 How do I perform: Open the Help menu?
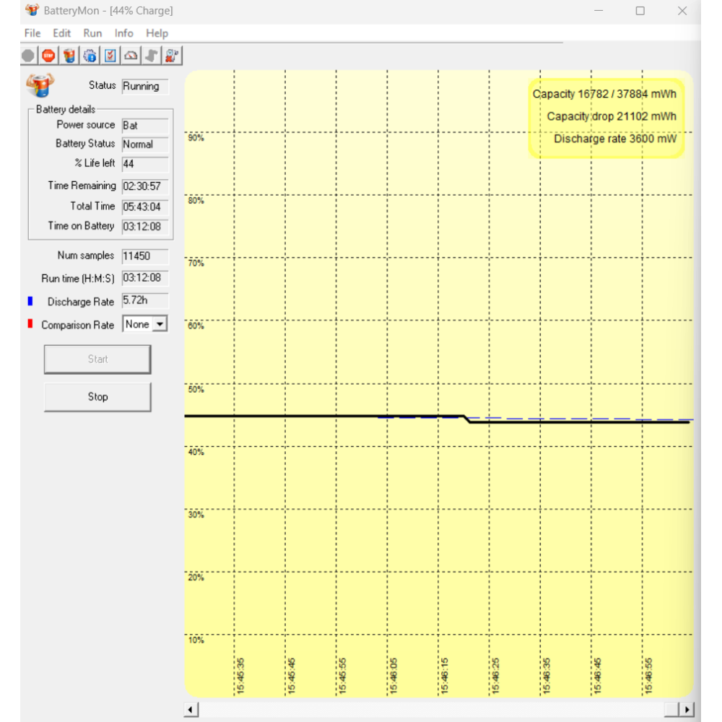point(157,33)
